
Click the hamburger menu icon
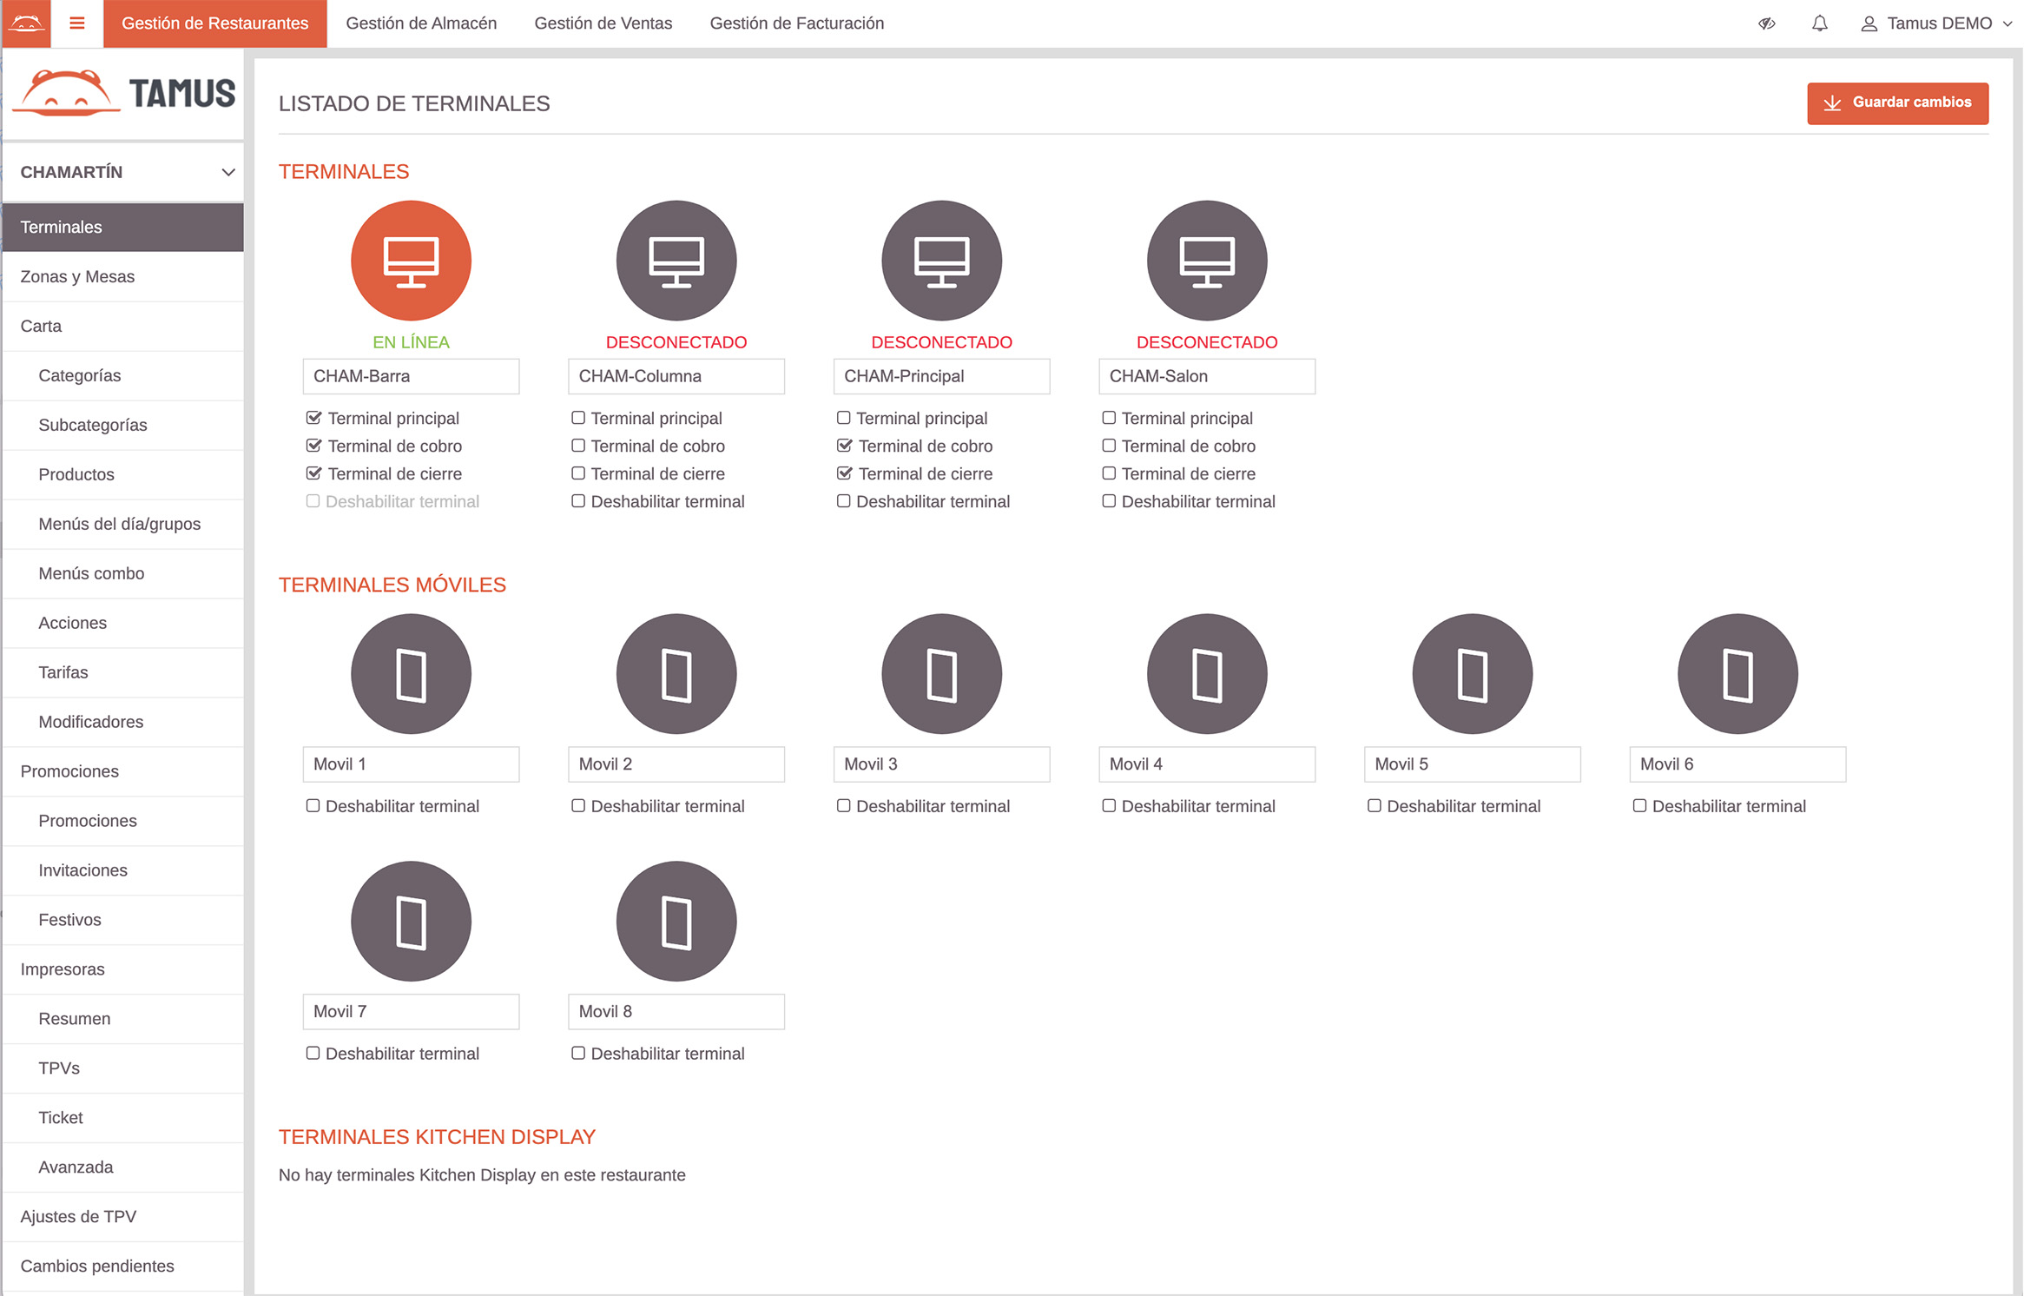click(x=76, y=23)
